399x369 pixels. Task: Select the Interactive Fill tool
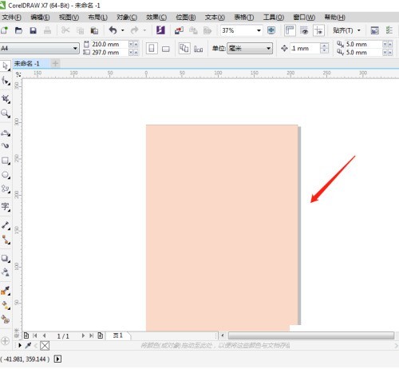coord(6,305)
